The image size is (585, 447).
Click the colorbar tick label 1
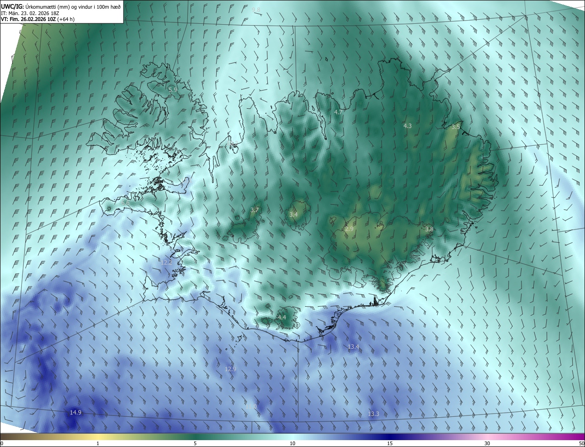(98, 443)
